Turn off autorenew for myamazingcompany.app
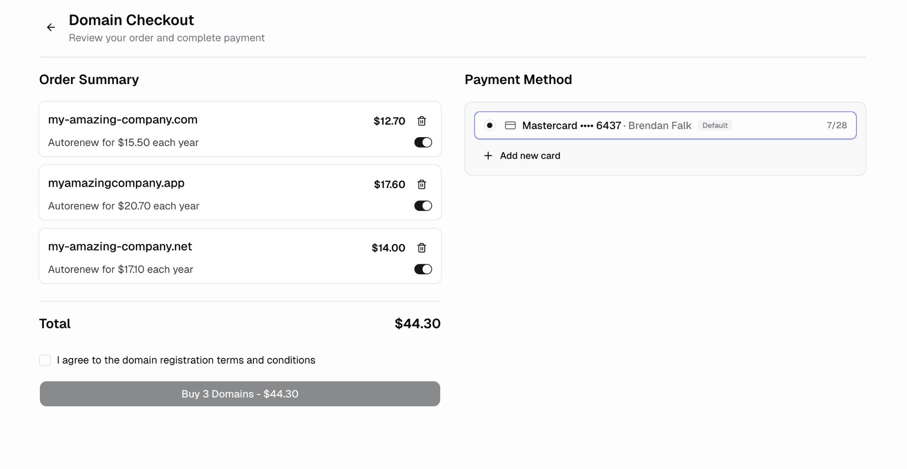The width and height of the screenshot is (907, 469). [423, 205]
